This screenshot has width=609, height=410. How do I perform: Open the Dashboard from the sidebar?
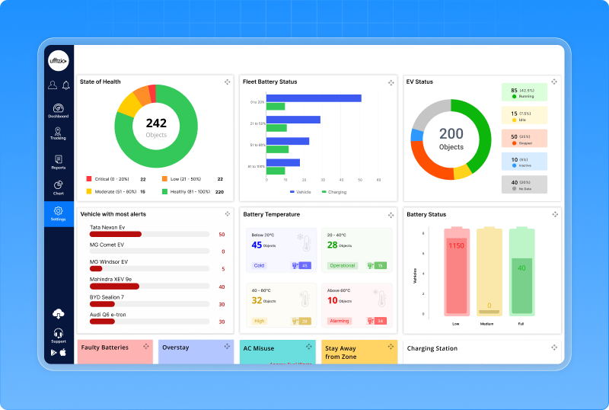click(59, 111)
